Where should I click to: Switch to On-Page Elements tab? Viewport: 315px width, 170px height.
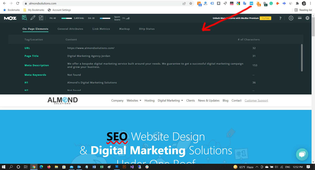(35, 29)
